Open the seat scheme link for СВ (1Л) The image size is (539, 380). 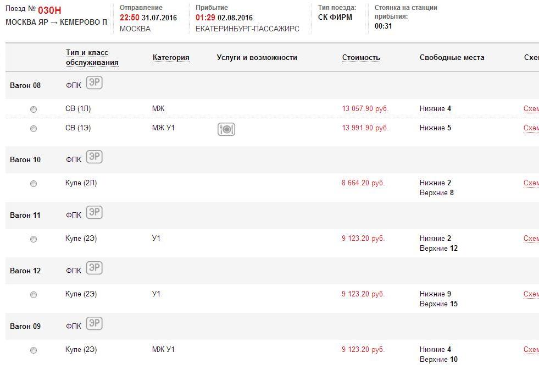pos(531,109)
